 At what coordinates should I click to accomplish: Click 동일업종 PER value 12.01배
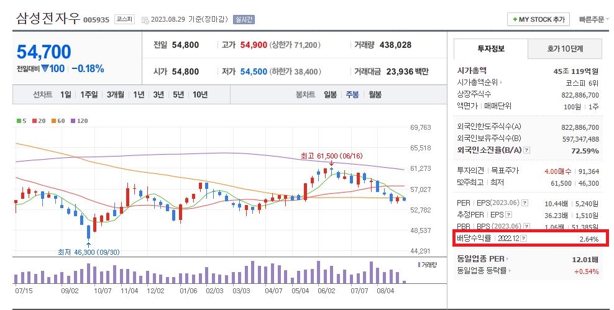(585, 260)
